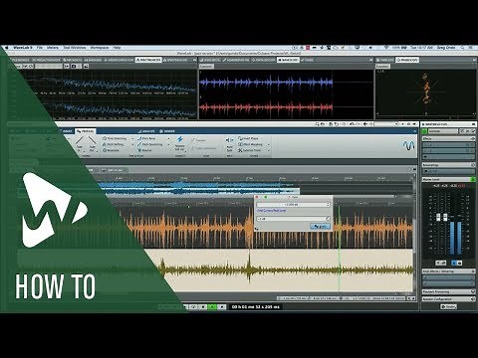The image size is (478, 358).
Task: Click the Greg Ondo user name
Action: pos(446,48)
